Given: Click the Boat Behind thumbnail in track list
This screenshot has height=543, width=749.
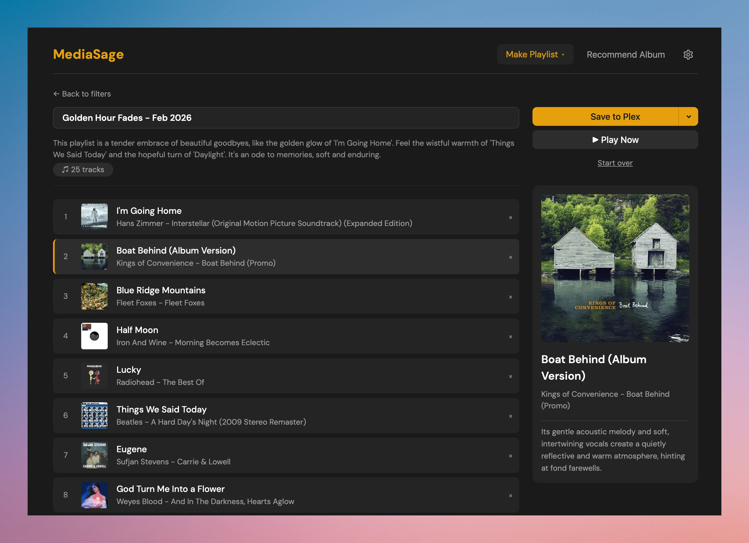Looking at the screenshot, I should [x=94, y=257].
